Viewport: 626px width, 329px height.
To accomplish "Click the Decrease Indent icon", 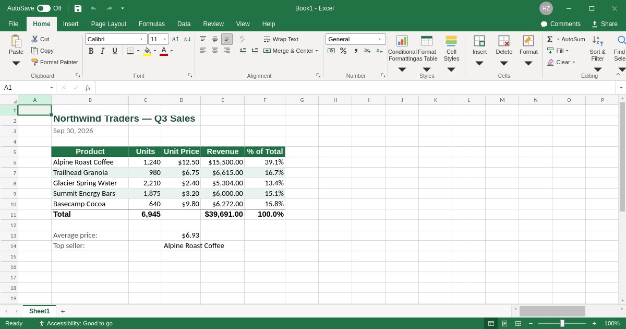I will click(243, 51).
